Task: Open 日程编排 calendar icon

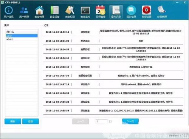Action: [101, 12]
